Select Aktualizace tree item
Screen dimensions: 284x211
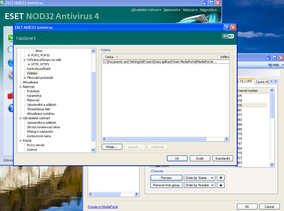[30, 82]
